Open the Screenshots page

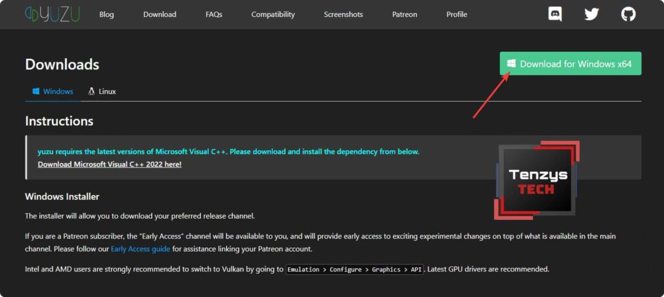click(x=344, y=14)
